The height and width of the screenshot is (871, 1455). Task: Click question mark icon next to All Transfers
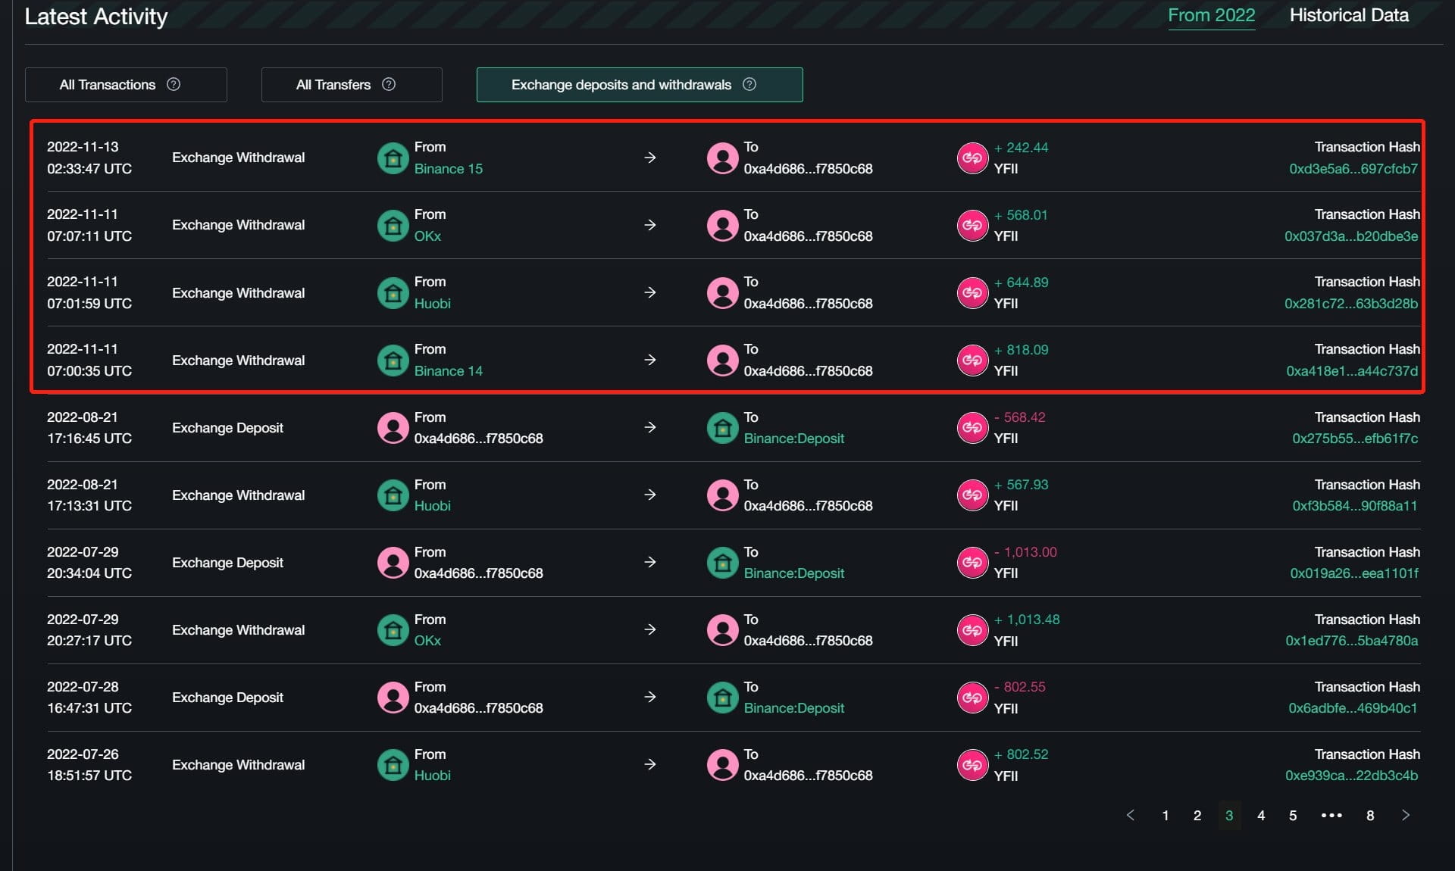pyautogui.click(x=389, y=84)
